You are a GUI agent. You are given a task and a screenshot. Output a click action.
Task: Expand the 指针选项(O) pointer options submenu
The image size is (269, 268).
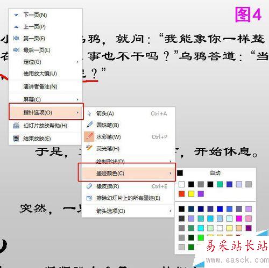pos(46,113)
